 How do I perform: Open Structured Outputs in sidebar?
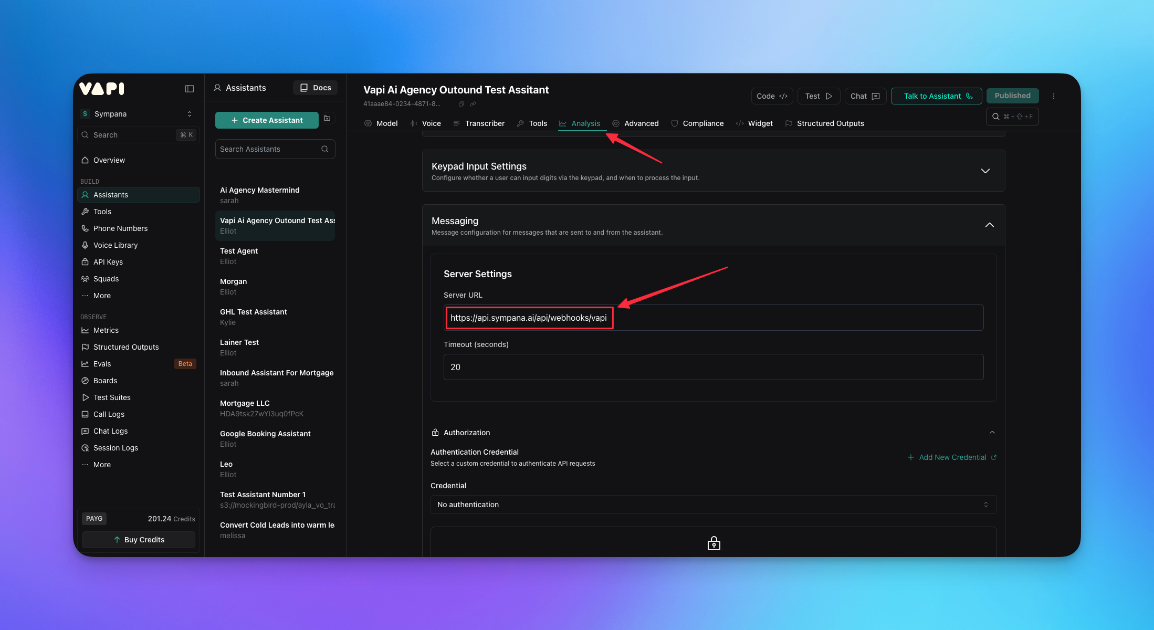coord(139,347)
